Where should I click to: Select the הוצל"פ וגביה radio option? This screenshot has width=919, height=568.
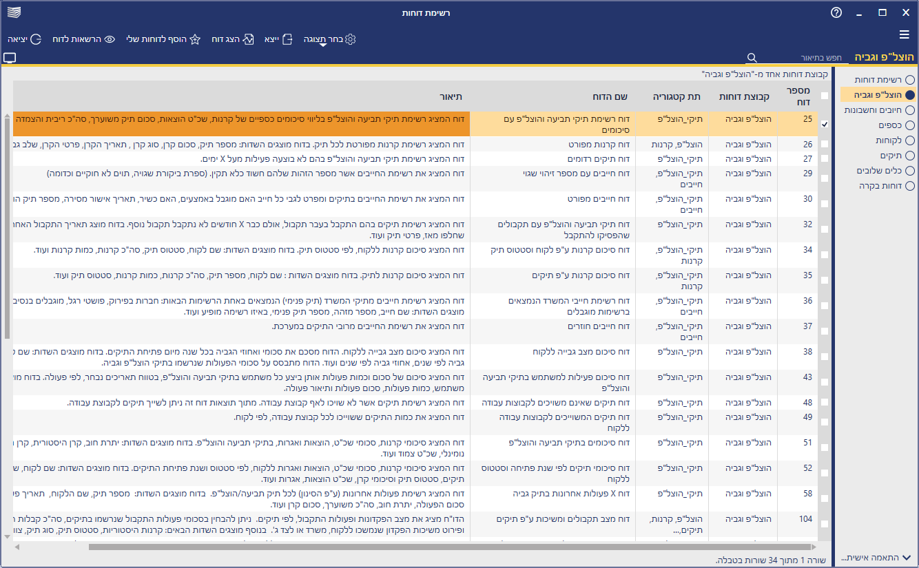point(909,95)
